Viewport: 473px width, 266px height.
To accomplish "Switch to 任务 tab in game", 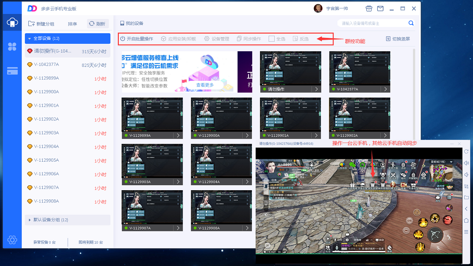I will click(274, 180).
